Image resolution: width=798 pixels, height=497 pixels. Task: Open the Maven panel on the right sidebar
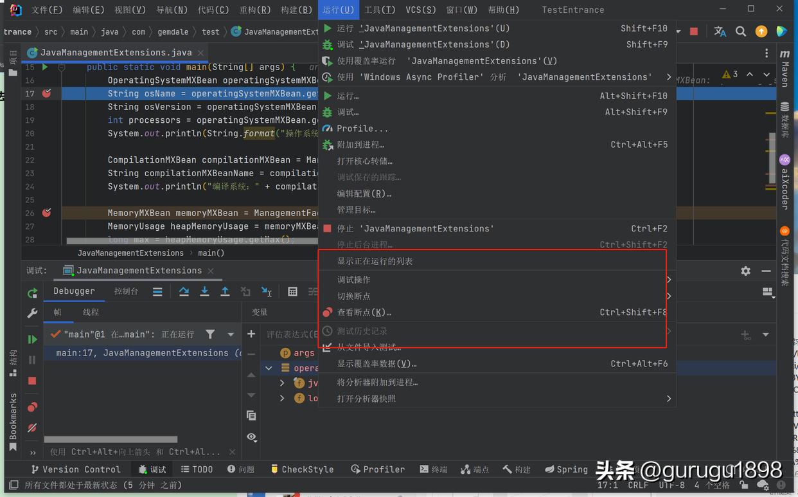click(785, 71)
